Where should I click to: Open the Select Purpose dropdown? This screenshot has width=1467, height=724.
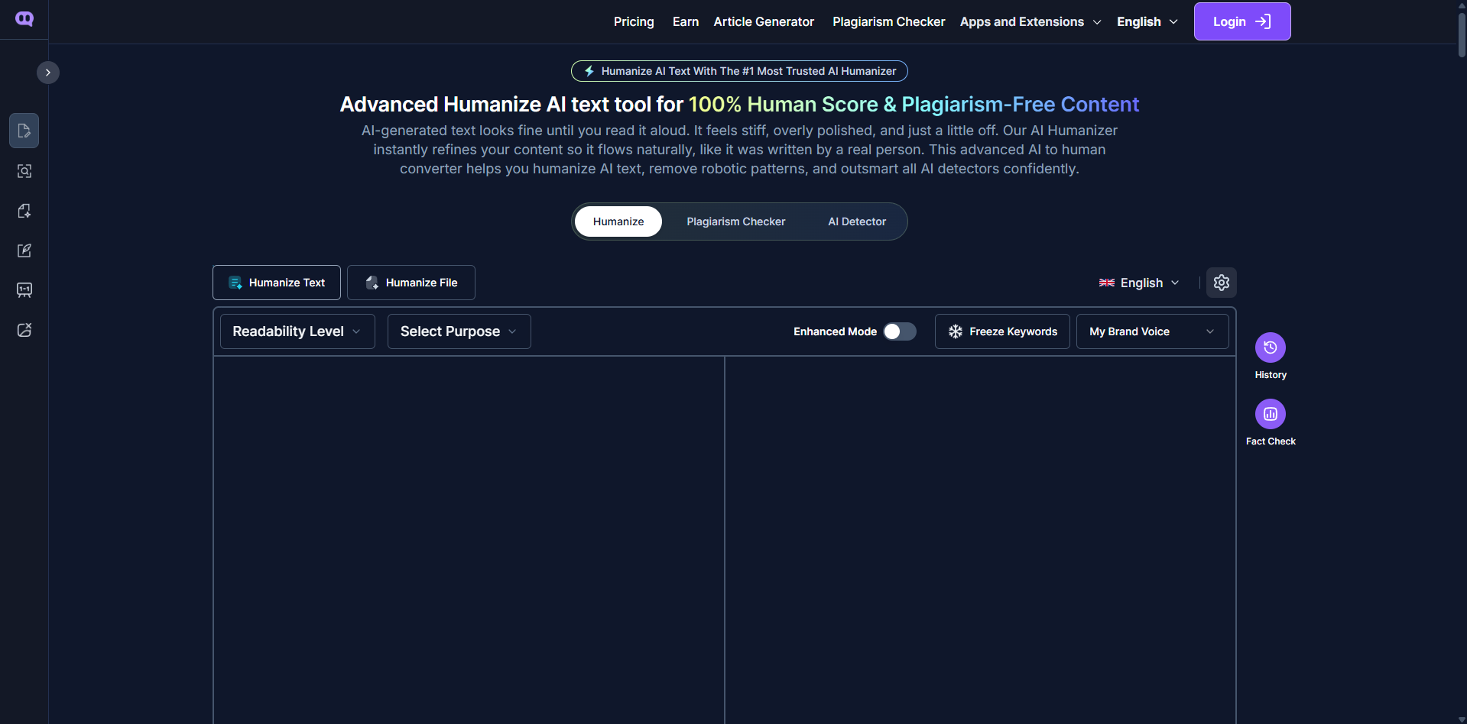[459, 331]
